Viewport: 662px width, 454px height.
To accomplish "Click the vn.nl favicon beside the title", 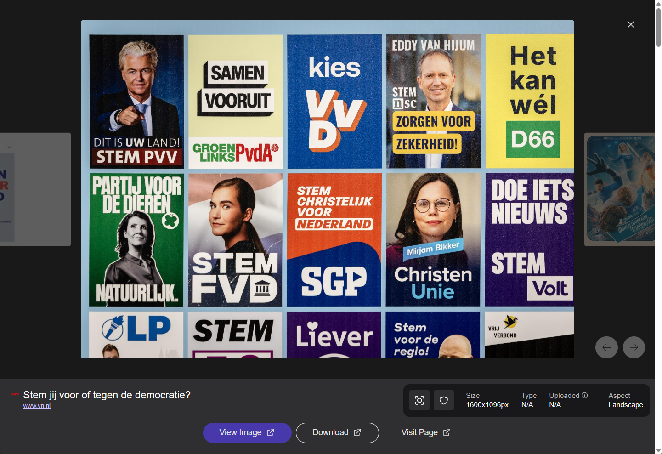I will 15,394.
